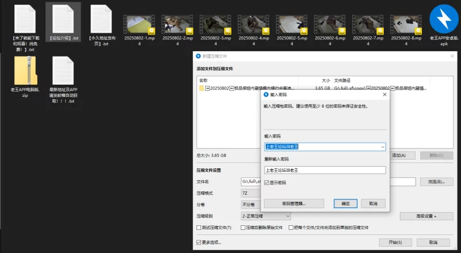Click the 重新输入密码 confirmation field
The width and height of the screenshot is (461, 253).
[324, 170]
